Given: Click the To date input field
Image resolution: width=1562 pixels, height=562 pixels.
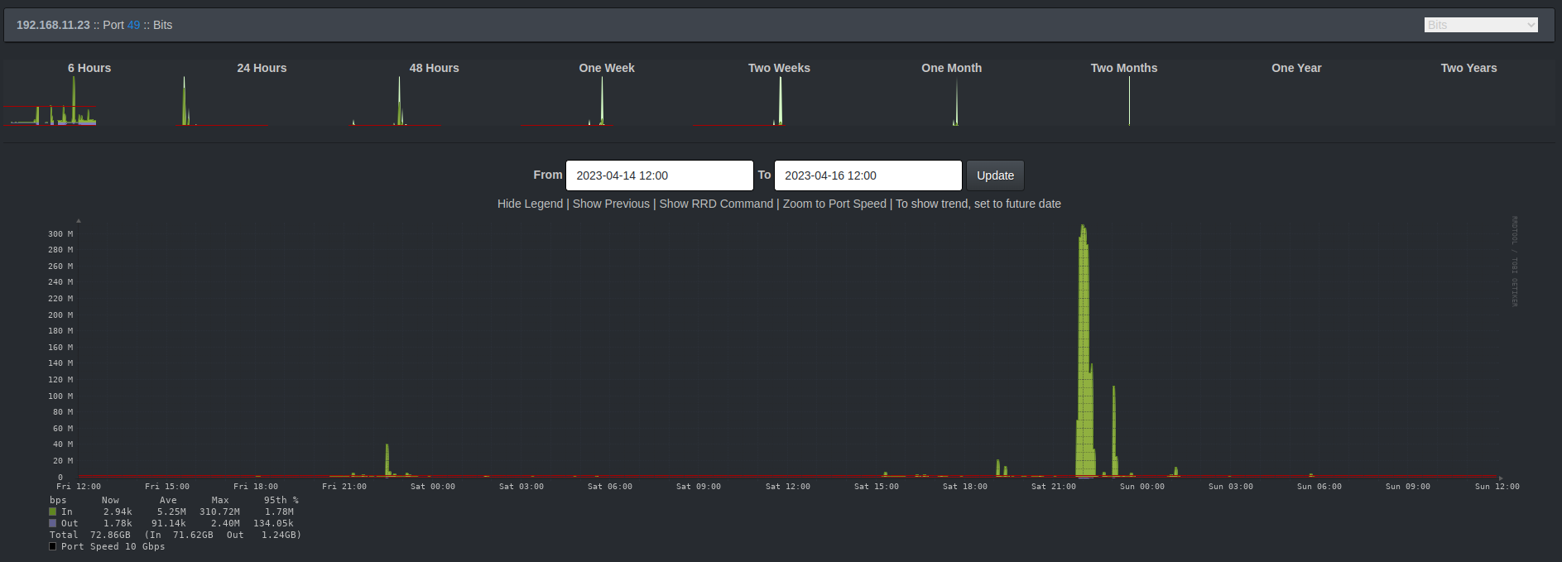Looking at the screenshot, I should coord(868,175).
